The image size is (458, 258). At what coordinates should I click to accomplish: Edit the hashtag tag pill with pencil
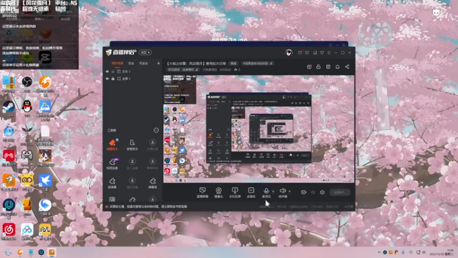[258, 63]
